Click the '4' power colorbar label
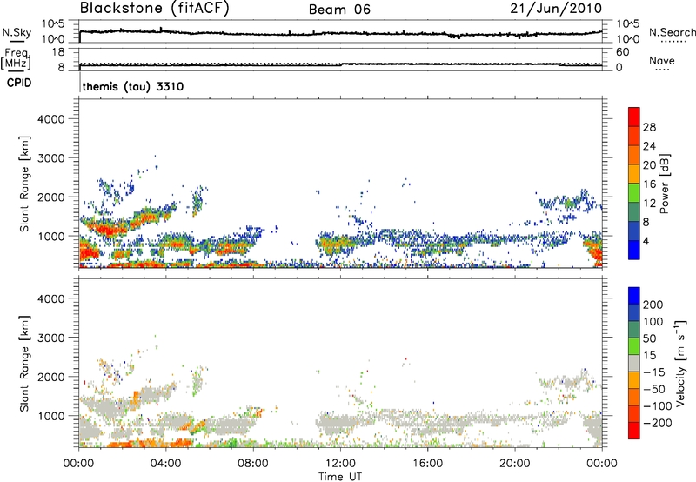696x482 pixels. click(x=646, y=241)
